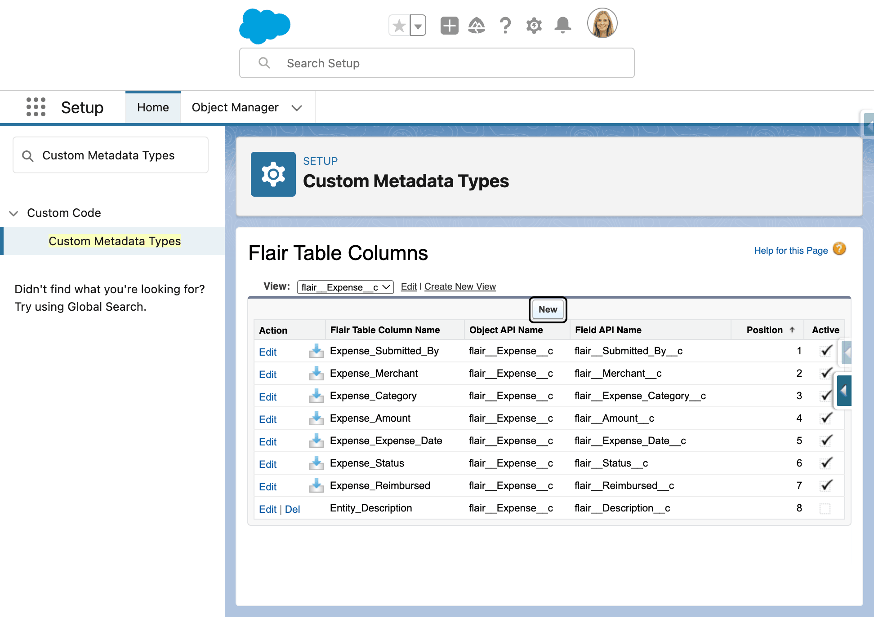Click the managed-package icon for Expense_Expense_Date

click(x=316, y=441)
